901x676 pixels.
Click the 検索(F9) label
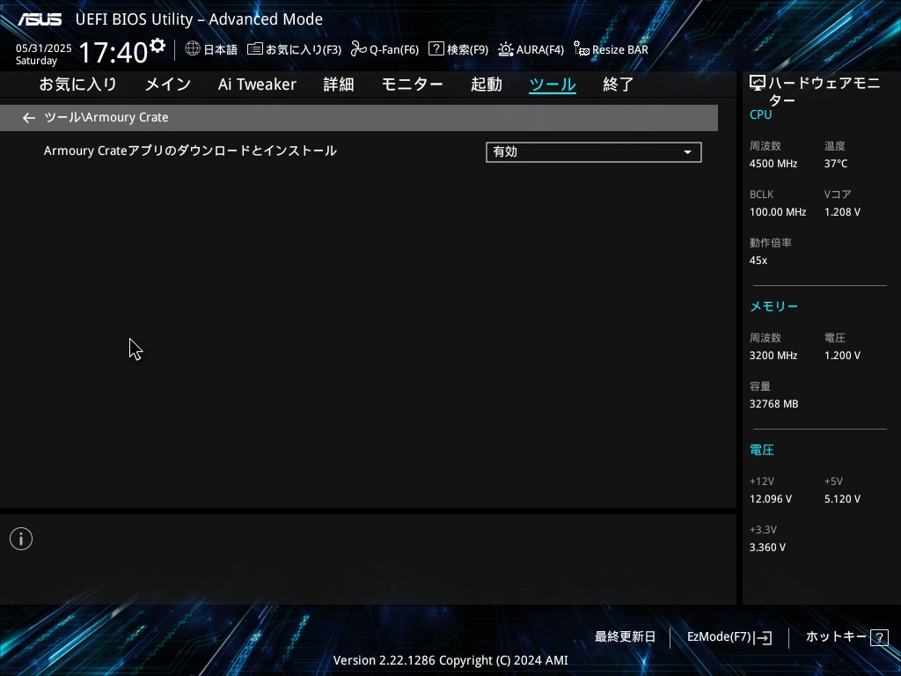(x=468, y=49)
